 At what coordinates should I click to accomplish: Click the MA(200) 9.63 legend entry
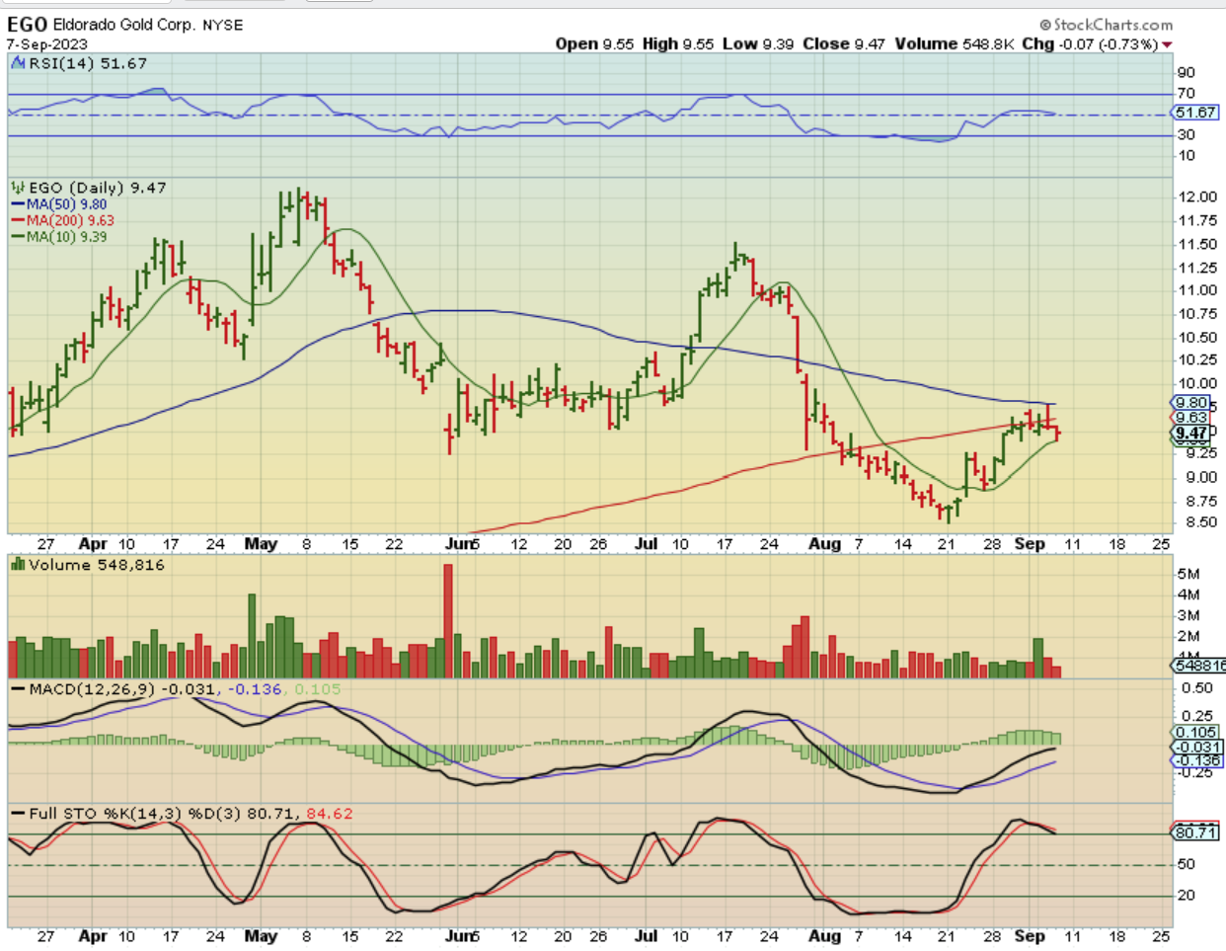tap(62, 220)
